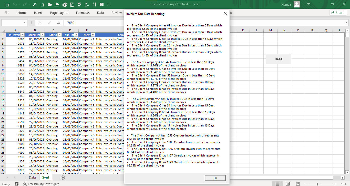Screen dimensions: 350x186
Task: Click the DATA button on the sheet
Action: point(278,59)
